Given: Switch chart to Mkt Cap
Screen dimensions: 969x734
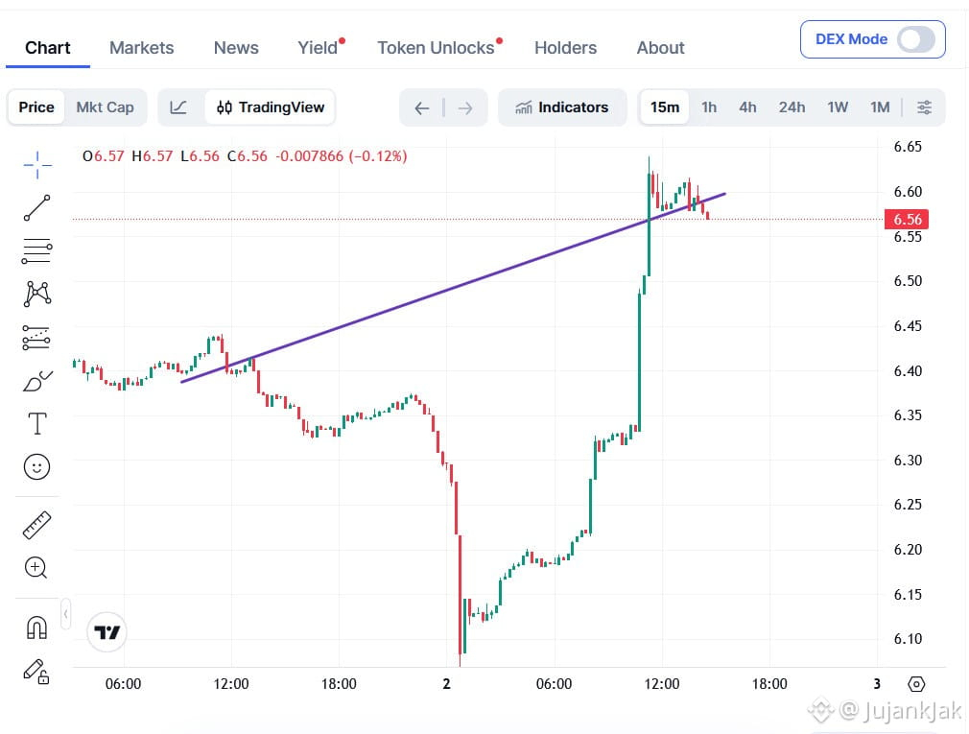Looking at the screenshot, I should click(x=106, y=107).
